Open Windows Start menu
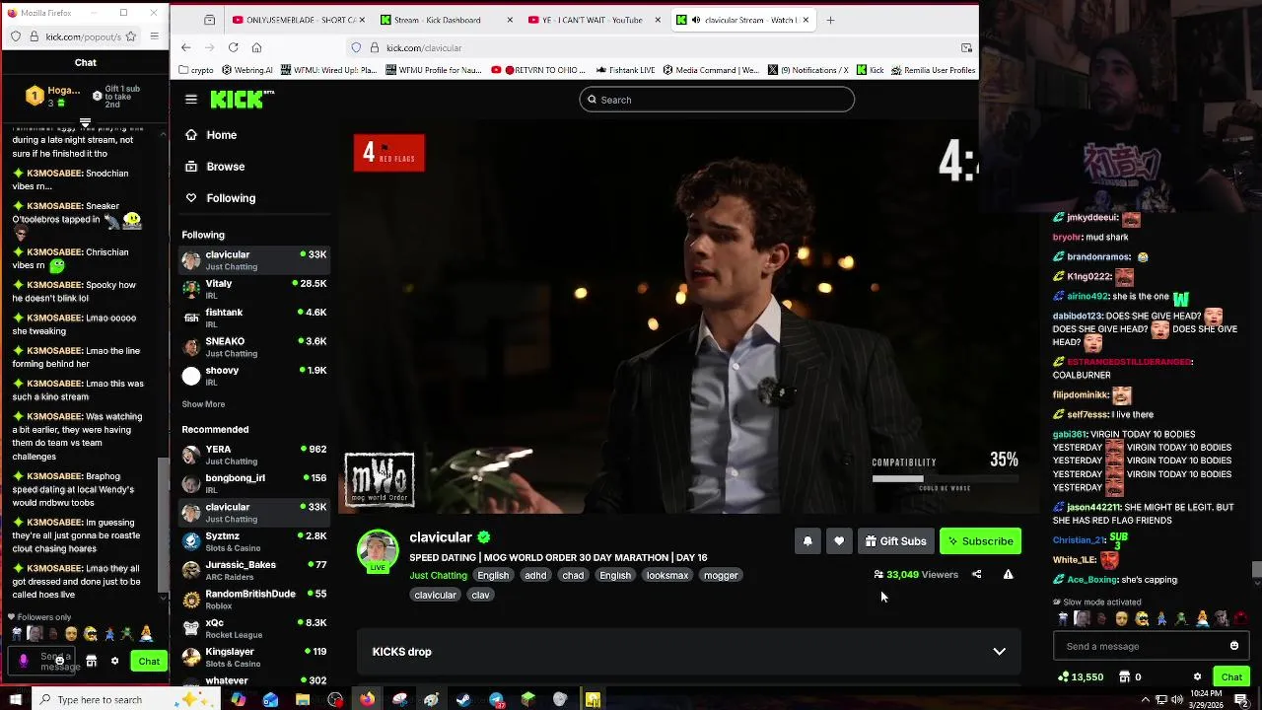The width and height of the screenshot is (1262, 710). pos(16,699)
